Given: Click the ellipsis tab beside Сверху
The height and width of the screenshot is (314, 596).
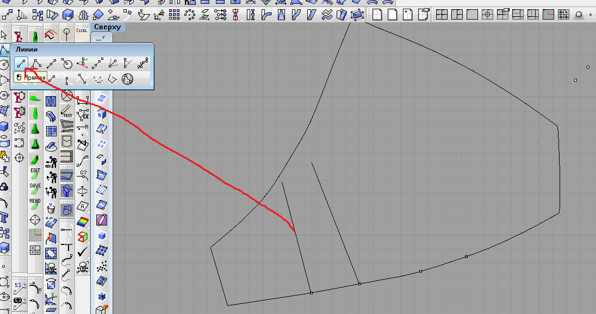Looking at the screenshot, I should tap(102, 37).
